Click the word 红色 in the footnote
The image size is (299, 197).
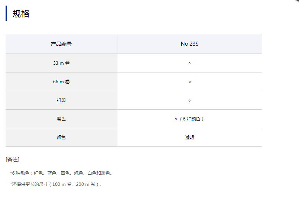point(39,173)
